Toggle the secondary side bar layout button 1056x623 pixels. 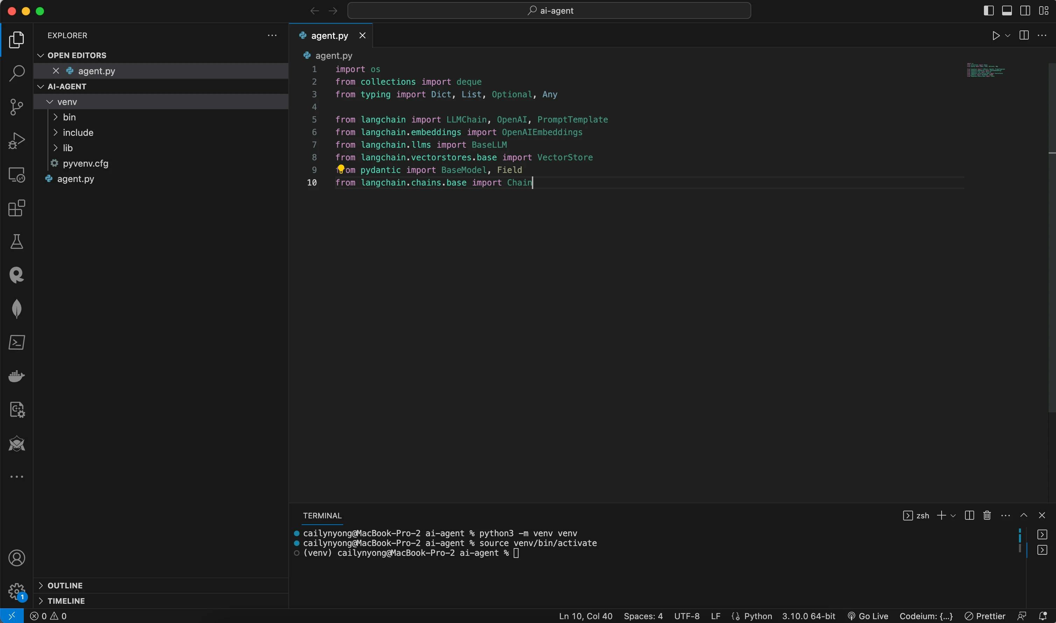point(1025,10)
